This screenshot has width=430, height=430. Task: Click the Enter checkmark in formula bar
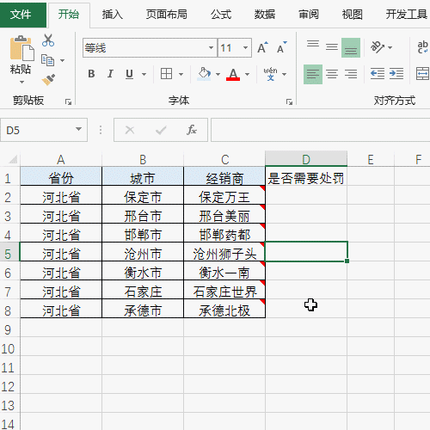click(161, 131)
